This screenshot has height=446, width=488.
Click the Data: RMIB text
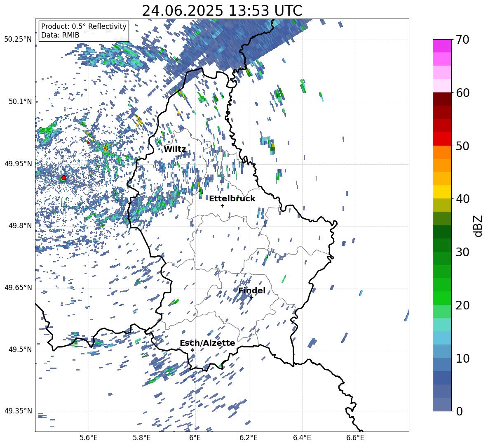[x=60, y=35]
